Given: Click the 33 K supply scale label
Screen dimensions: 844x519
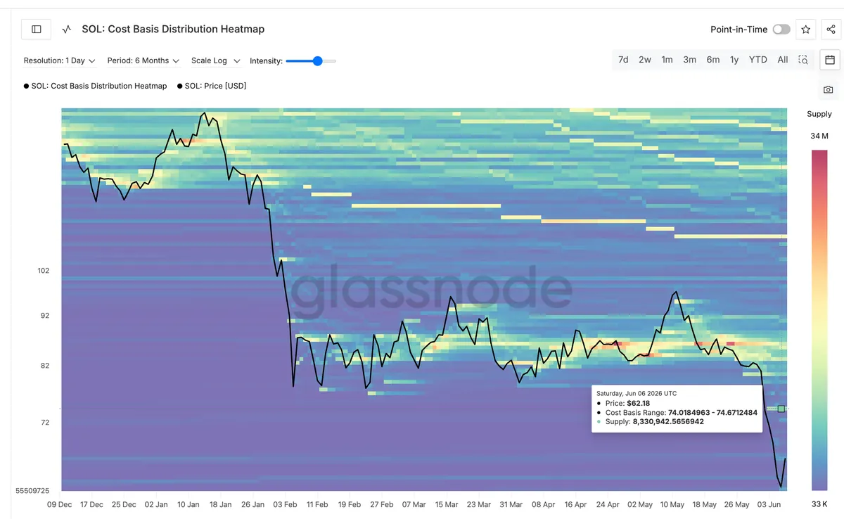Looking at the screenshot, I should click(819, 503).
